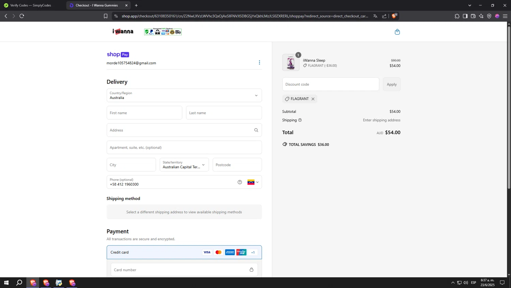Click the safe checkout trust badges image
This screenshot has height=288, width=511.
coord(163,32)
